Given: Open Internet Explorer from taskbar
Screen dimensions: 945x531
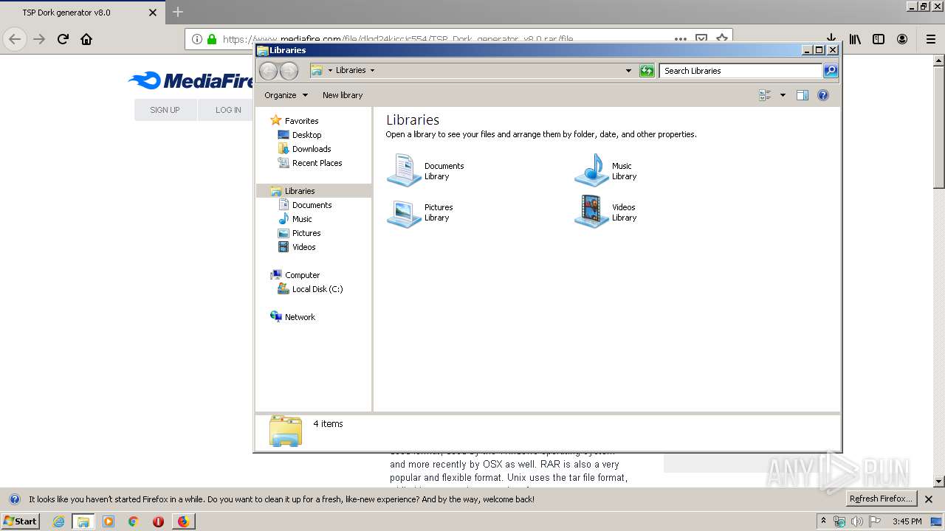Looking at the screenshot, I should coord(58,521).
